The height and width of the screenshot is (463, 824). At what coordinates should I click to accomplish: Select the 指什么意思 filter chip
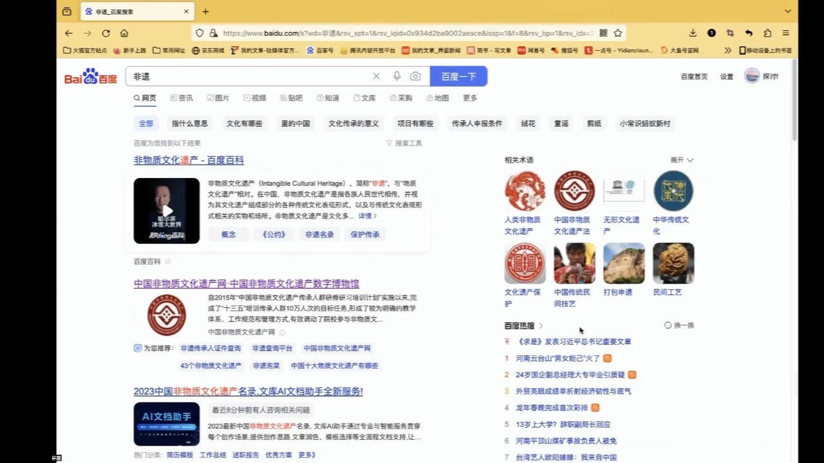click(x=190, y=123)
